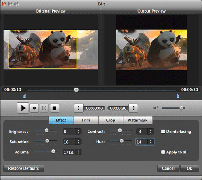Enable the Apply to all checkbox
This screenshot has height=180, width=202.
pyautogui.click(x=163, y=152)
